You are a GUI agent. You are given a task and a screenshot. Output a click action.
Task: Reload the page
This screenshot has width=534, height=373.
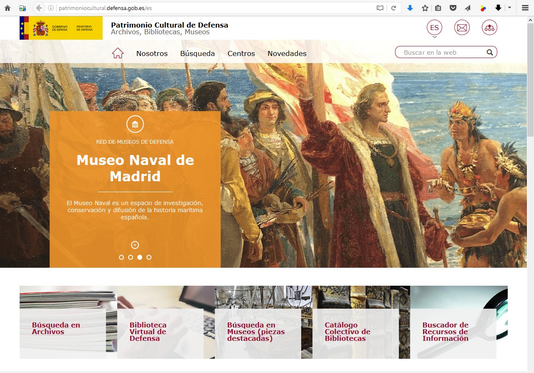click(393, 8)
